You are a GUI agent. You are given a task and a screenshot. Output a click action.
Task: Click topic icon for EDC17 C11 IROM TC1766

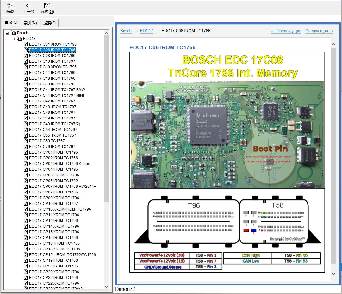coord(26,73)
